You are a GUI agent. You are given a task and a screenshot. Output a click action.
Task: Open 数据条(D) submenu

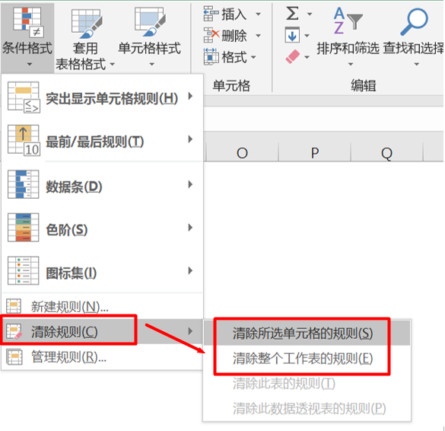[102, 185]
